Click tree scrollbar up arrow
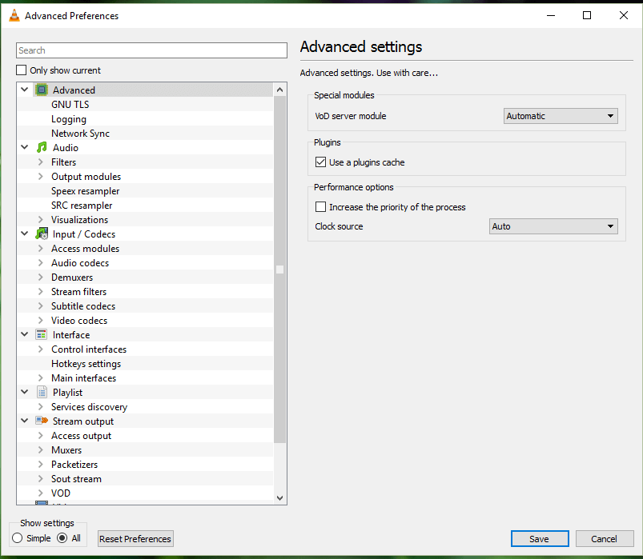The width and height of the screenshot is (643, 559). pos(280,90)
